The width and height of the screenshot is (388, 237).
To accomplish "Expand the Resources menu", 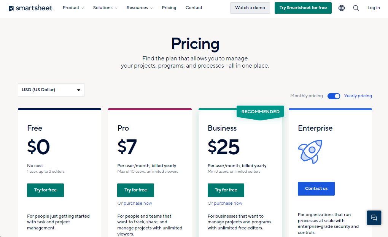I will click(x=139, y=8).
